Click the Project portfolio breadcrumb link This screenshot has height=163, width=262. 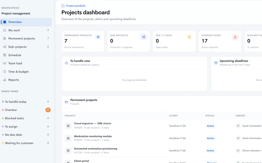(x=76, y=6)
